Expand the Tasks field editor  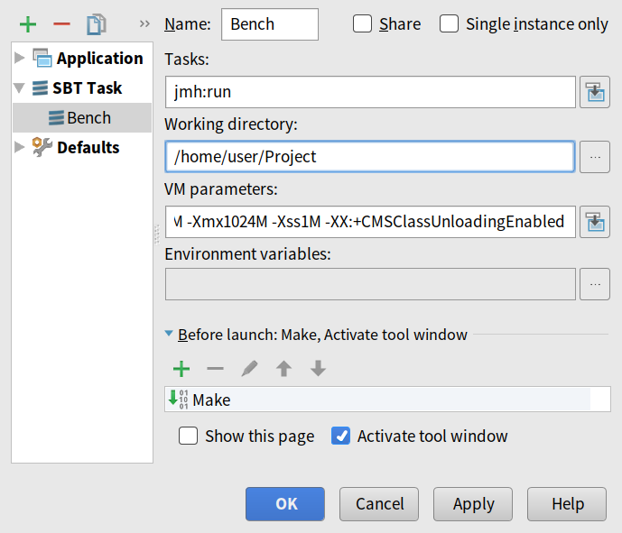[594, 92]
